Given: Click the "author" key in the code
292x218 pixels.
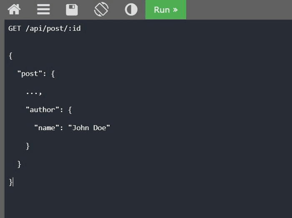Looking at the screenshot, I should 42,110.
